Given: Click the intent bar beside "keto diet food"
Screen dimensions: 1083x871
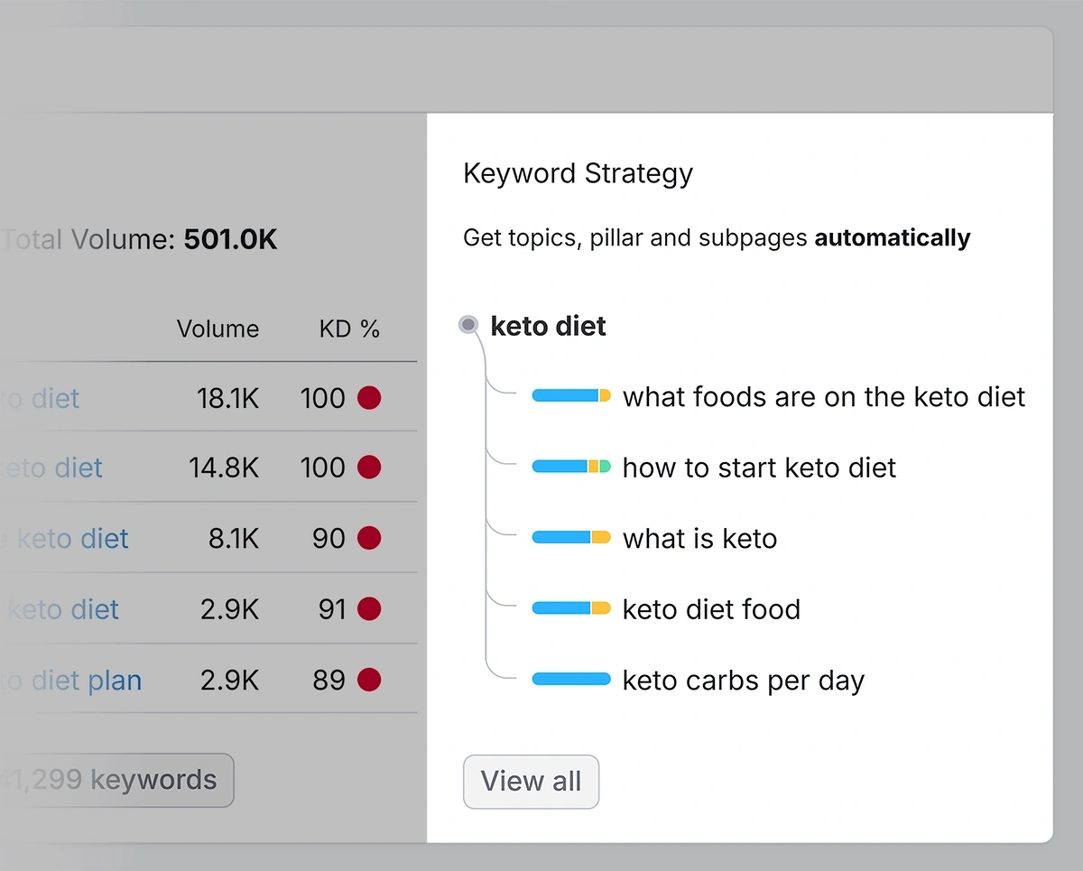Looking at the screenshot, I should [x=571, y=607].
